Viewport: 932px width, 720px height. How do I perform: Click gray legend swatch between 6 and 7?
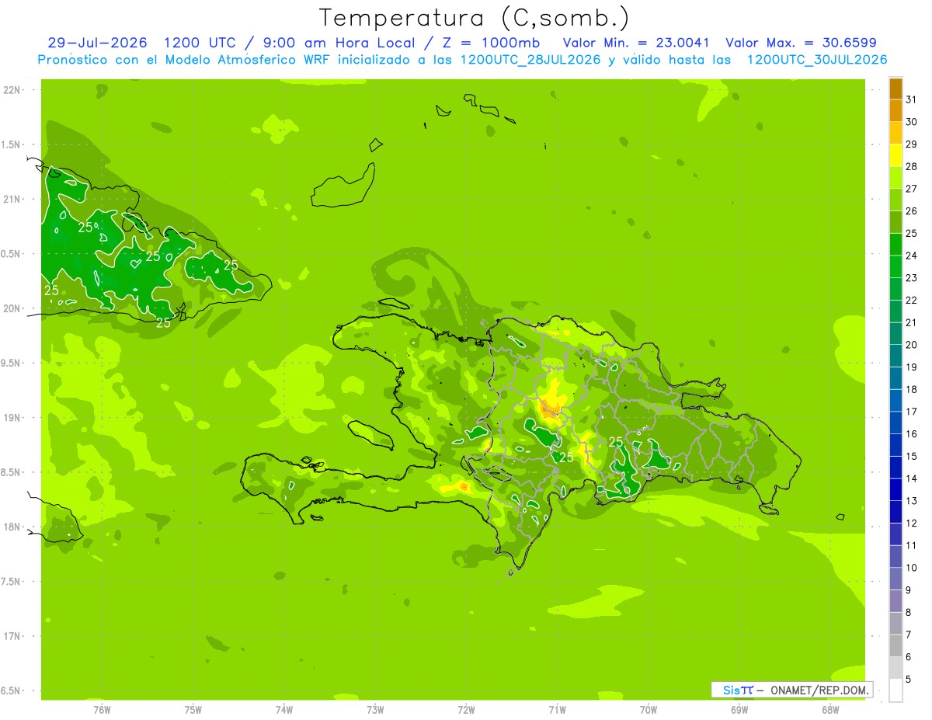click(x=895, y=645)
